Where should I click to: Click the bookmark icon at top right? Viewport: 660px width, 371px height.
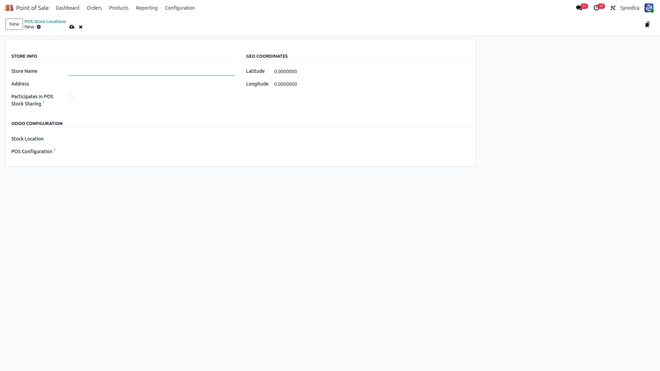click(647, 24)
